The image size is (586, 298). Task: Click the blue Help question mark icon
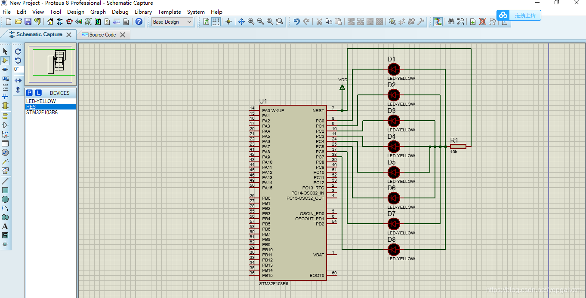[x=139, y=21]
